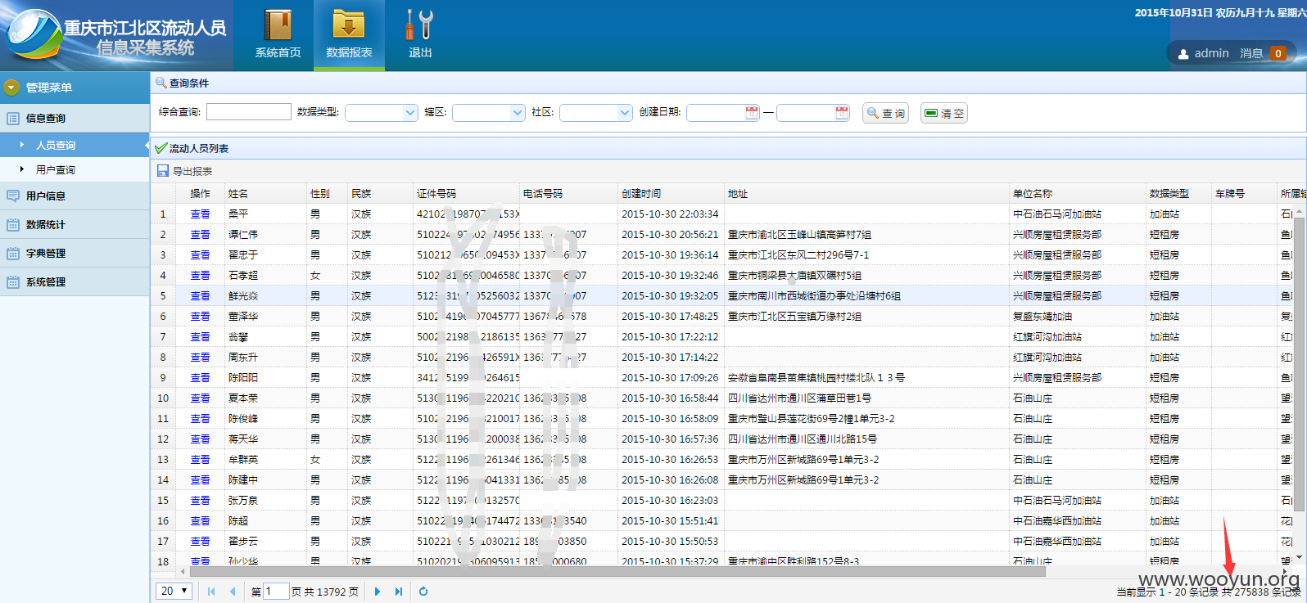Expand the 字典管理 sidebar section
1307x603 pixels.
(x=75, y=254)
